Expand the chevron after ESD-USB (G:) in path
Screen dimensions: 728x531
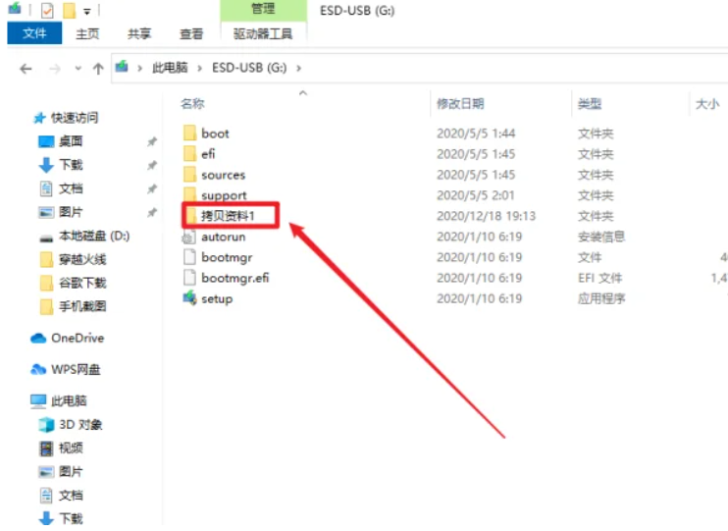(x=299, y=69)
